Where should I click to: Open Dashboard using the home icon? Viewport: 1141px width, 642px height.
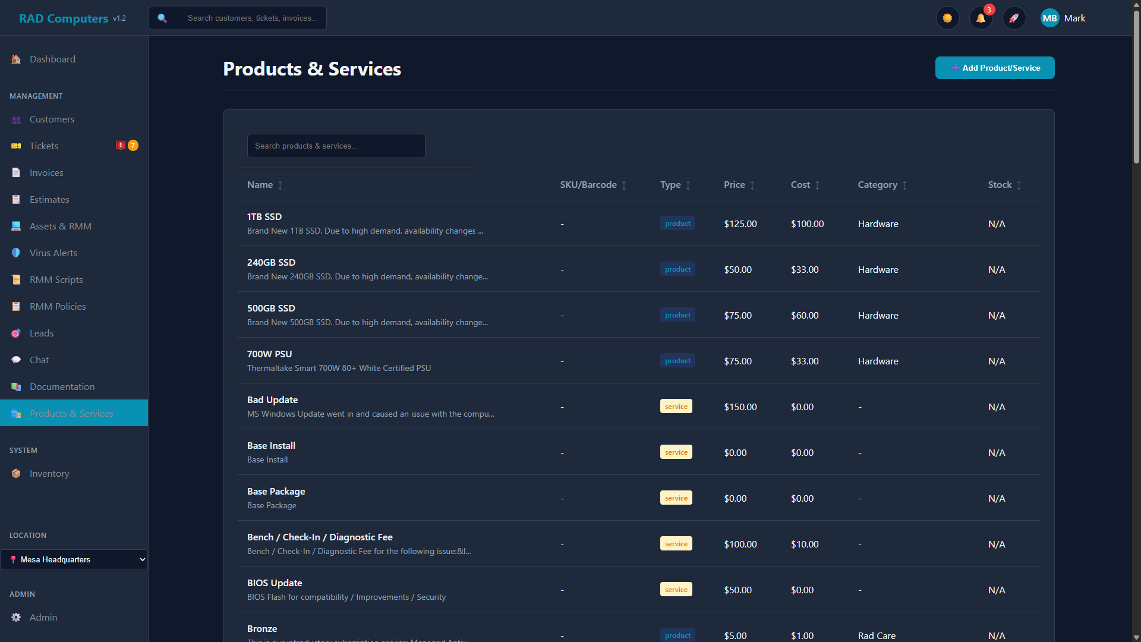point(15,59)
